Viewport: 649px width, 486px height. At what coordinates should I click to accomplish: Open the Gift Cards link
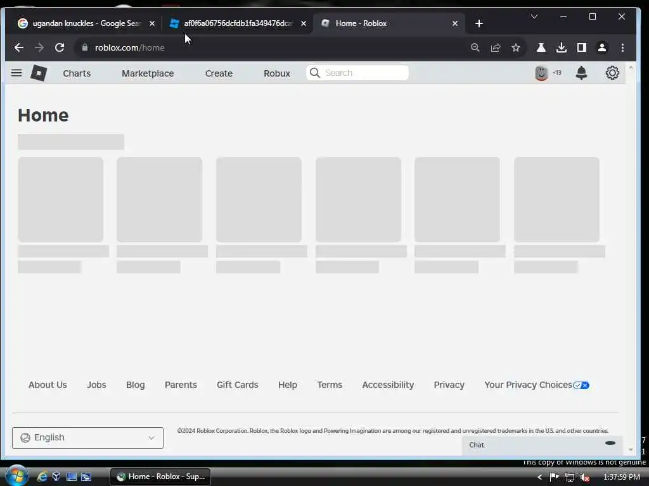click(238, 385)
